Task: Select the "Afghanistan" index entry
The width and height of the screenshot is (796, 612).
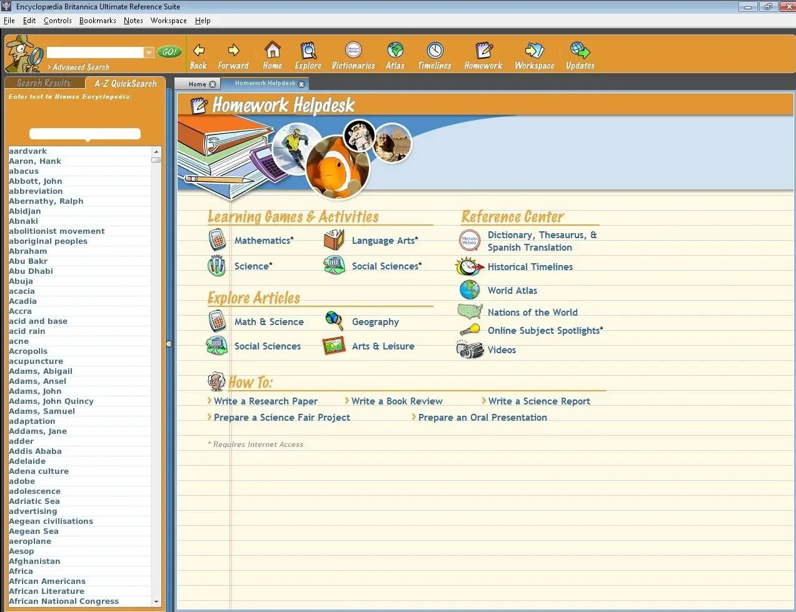Action: (79, 561)
